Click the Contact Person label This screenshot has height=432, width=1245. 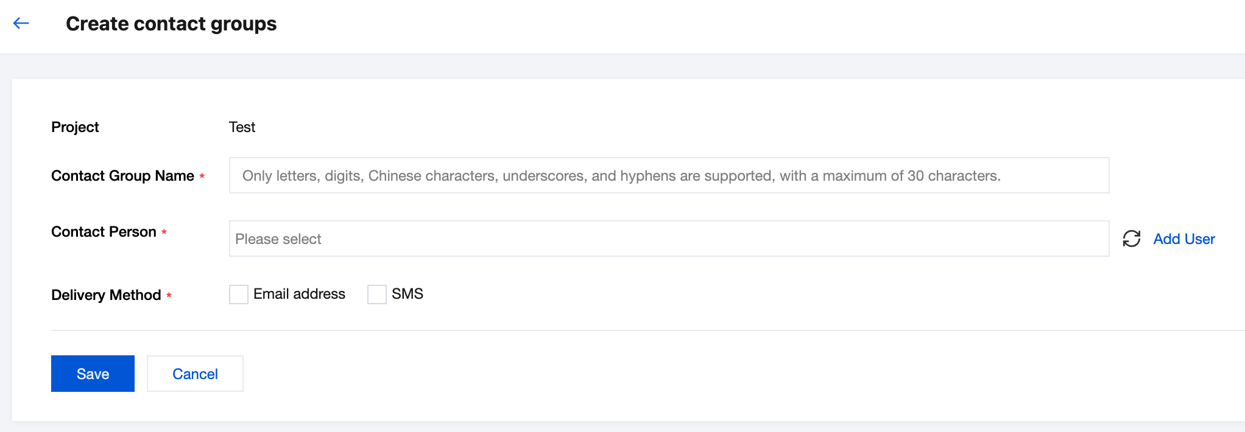(104, 232)
